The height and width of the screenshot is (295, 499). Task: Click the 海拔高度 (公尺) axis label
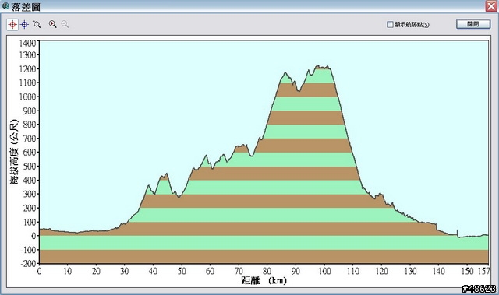(14, 152)
